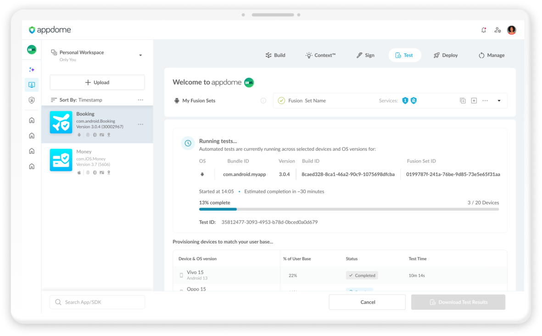Image resolution: width=542 pixels, height=336 pixels.
Task: Click the Sort By lines icon
Action: (54, 100)
